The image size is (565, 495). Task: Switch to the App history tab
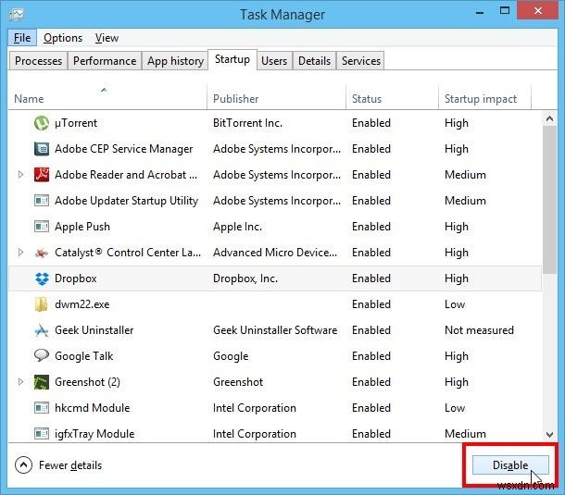(175, 61)
